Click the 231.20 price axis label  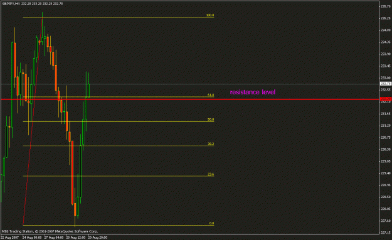(x=385, y=126)
